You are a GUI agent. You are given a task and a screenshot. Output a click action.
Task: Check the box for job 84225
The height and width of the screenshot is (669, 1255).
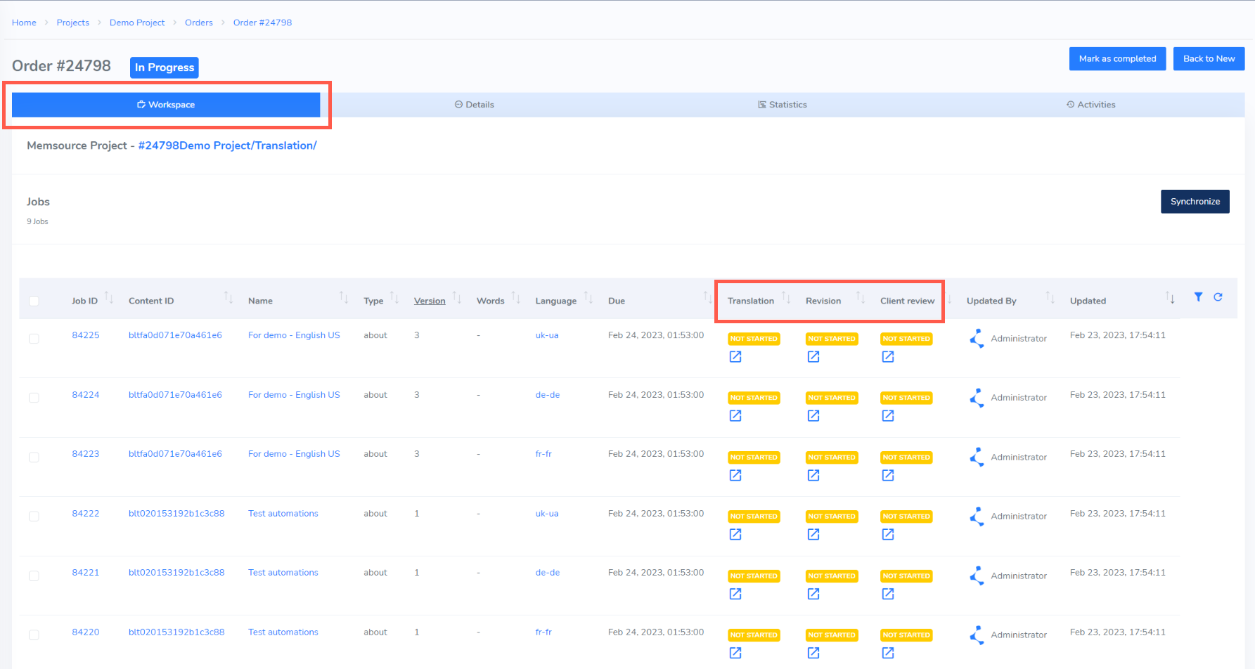(34, 339)
